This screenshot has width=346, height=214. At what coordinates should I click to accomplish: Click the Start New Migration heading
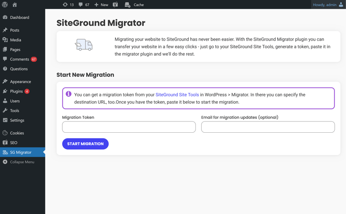coord(85,75)
